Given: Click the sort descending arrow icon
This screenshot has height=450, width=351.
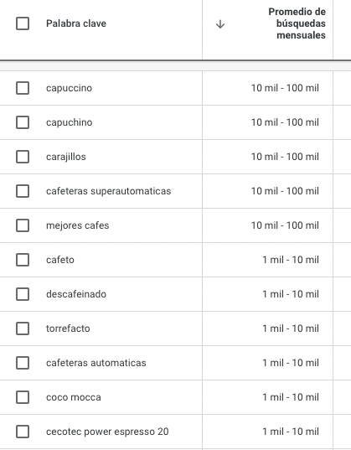Looking at the screenshot, I should (x=220, y=24).
